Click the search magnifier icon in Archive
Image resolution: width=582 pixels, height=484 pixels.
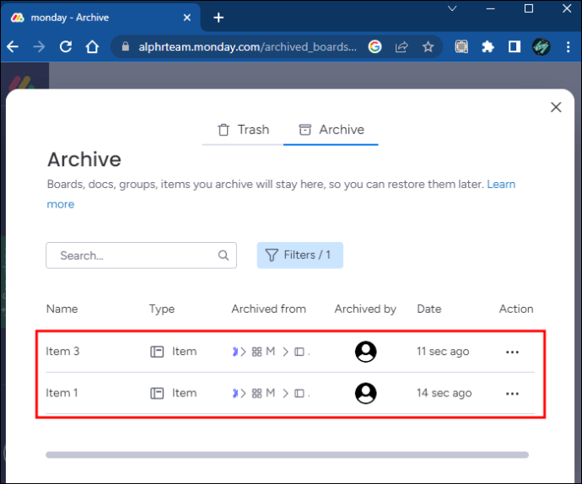[x=223, y=255]
